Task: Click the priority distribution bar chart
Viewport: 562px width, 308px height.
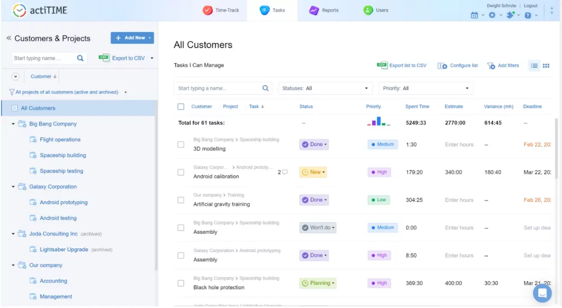Action: [379, 121]
